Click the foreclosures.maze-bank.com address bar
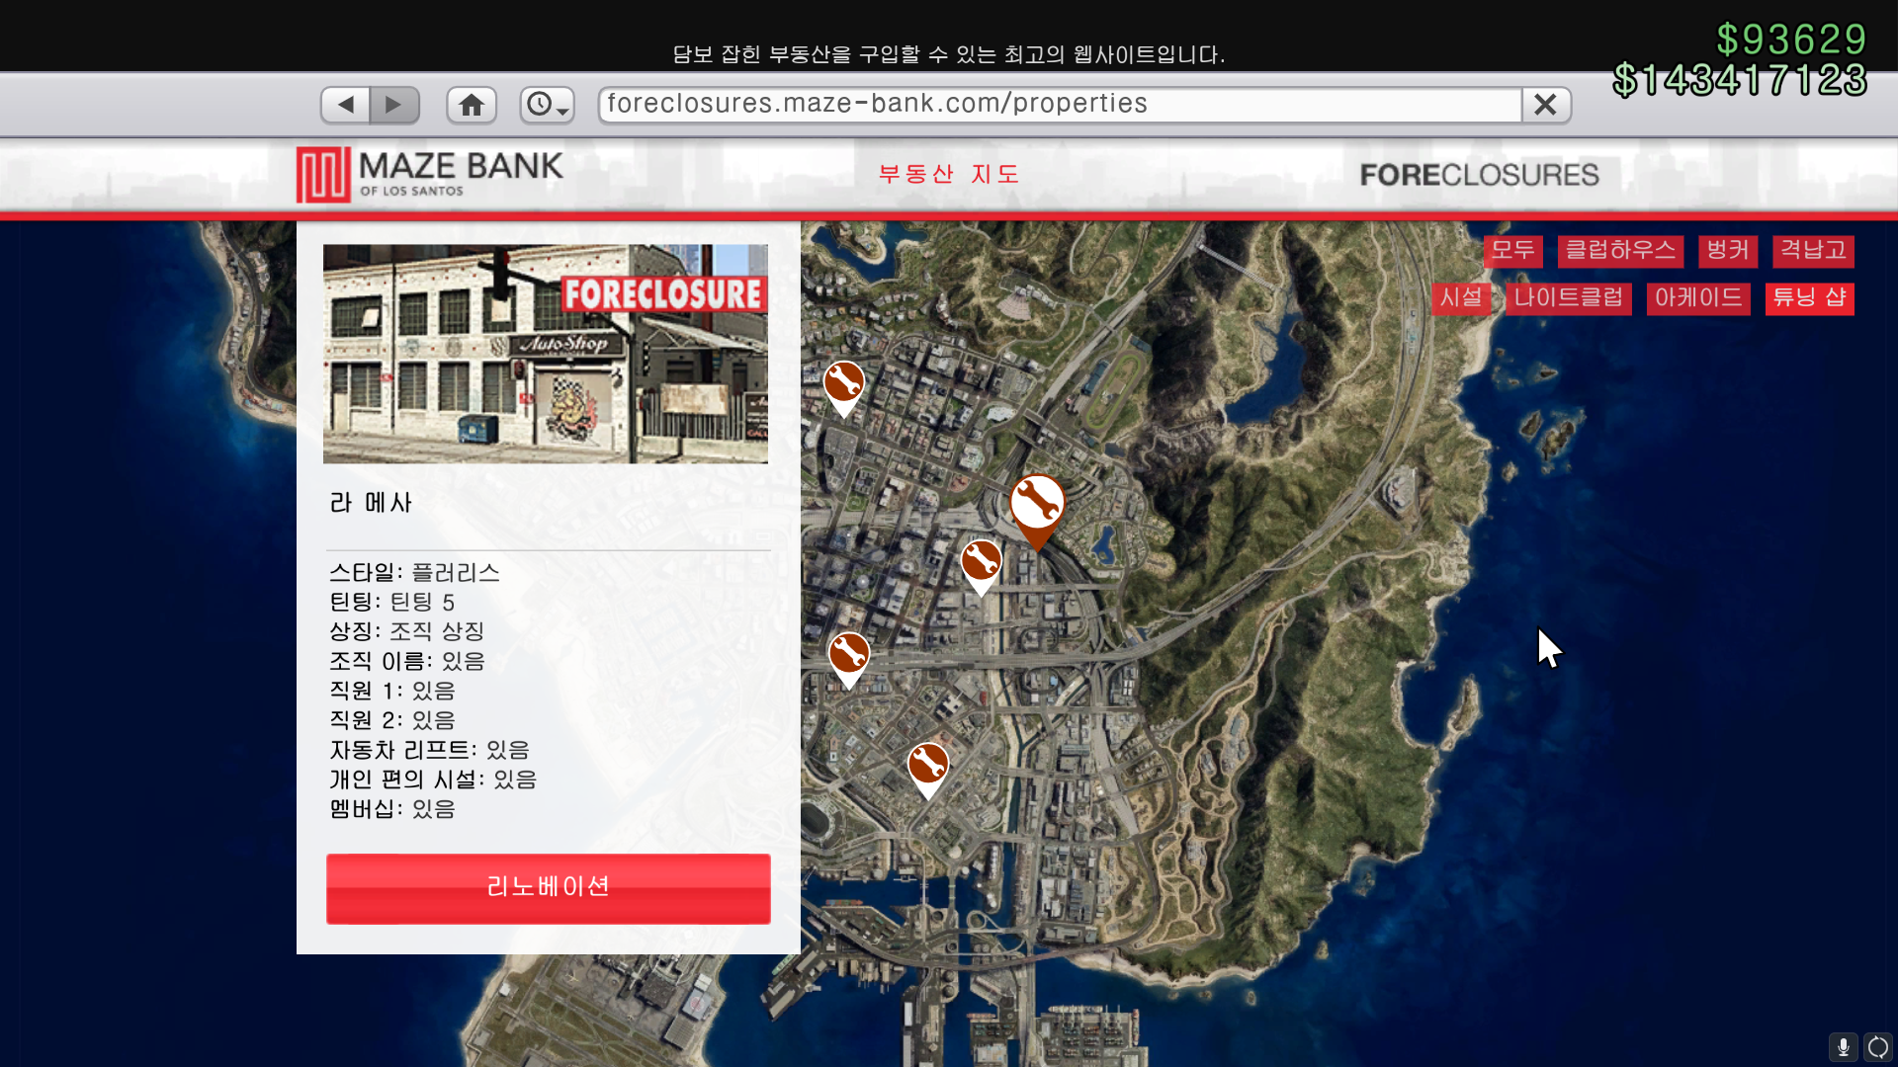The height and width of the screenshot is (1067, 1898). tap(1058, 105)
